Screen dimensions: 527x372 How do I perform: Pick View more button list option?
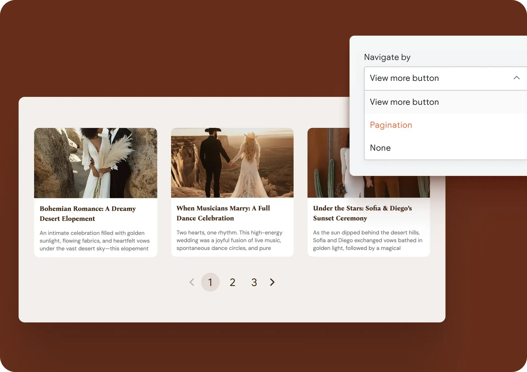click(404, 102)
